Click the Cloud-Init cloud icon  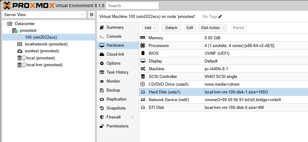pos(102,54)
